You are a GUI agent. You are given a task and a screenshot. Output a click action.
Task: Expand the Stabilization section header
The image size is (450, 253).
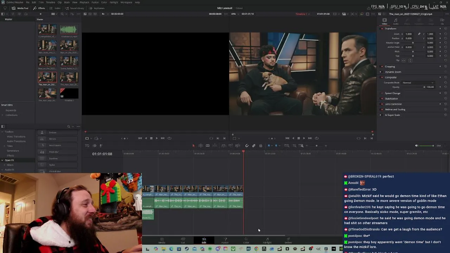pyautogui.click(x=391, y=99)
